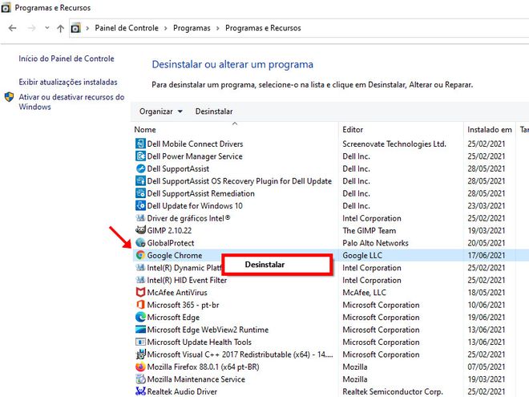The height and width of the screenshot is (397, 529).
Task: Sort by Instalado em column header
Action: 490,130
